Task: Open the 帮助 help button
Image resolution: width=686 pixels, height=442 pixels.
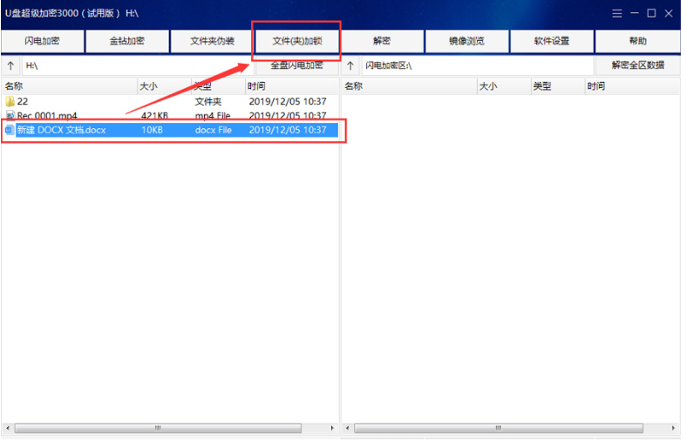Action: coord(637,41)
